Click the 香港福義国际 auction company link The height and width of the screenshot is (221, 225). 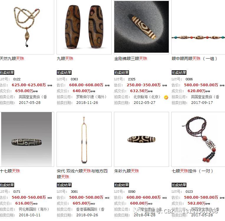(x=90, y=209)
